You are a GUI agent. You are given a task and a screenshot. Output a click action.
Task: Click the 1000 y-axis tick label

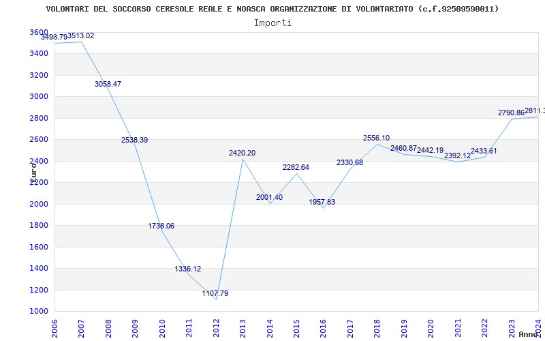tap(39, 312)
